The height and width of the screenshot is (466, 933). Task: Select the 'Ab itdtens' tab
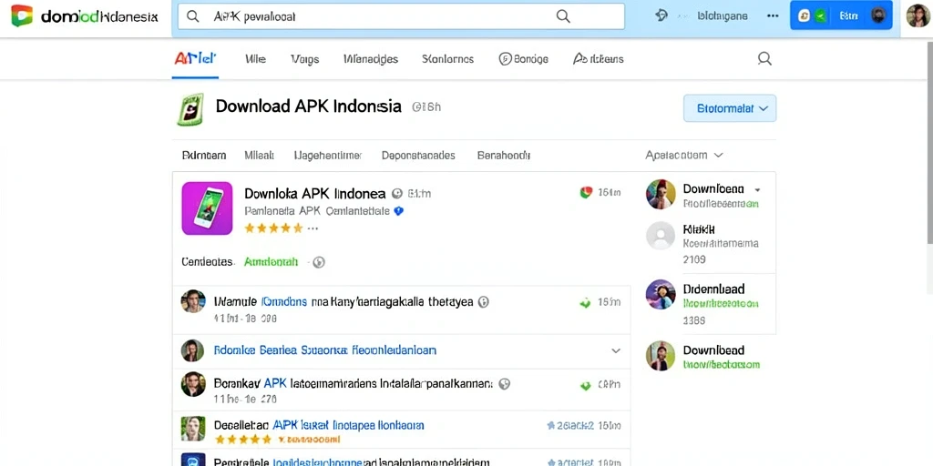coord(598,59)
